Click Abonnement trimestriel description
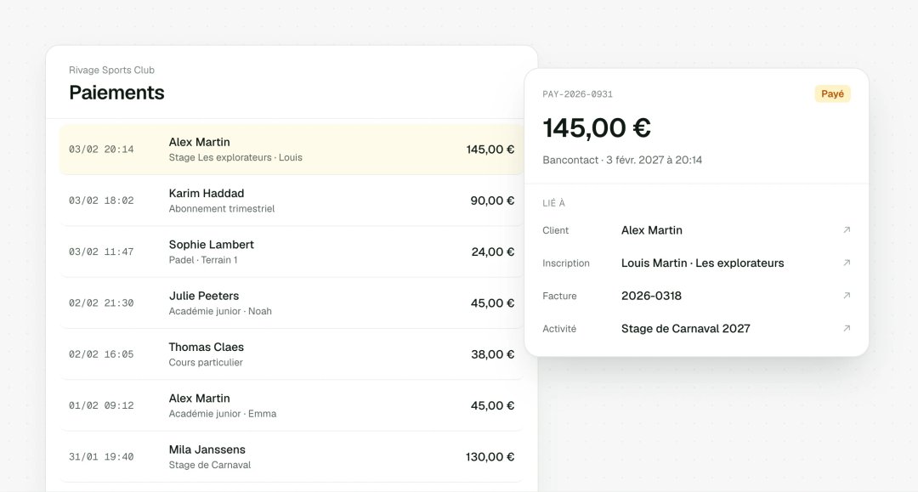Viewport: 918px width, 492px height. pyautogui.click(x=221, y=209)
